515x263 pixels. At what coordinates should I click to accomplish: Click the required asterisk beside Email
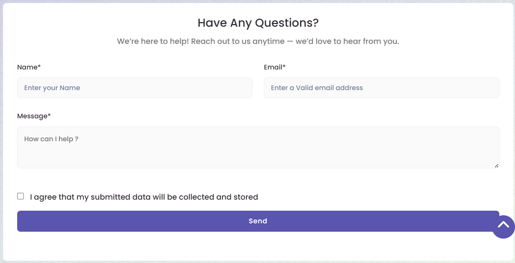point(284,67)
